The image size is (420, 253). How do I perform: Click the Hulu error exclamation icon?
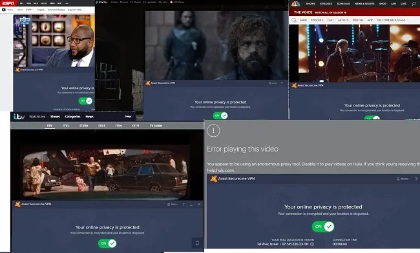coord(213,131)
